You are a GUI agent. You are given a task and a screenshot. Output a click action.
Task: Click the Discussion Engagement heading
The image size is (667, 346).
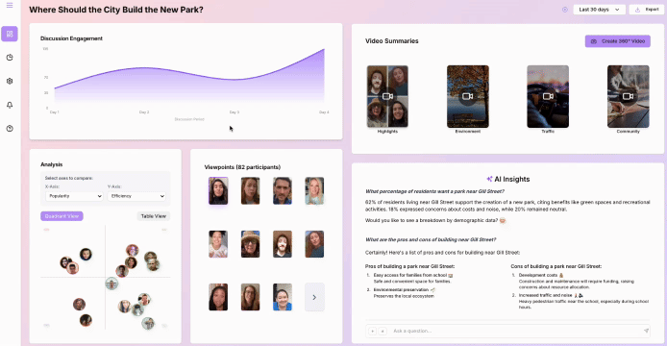point(71,38)
